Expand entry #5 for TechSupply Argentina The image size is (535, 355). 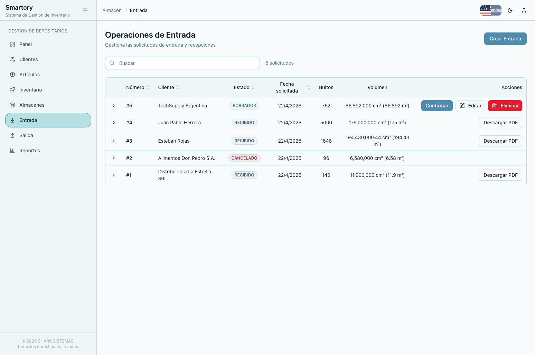pos(114,106)
